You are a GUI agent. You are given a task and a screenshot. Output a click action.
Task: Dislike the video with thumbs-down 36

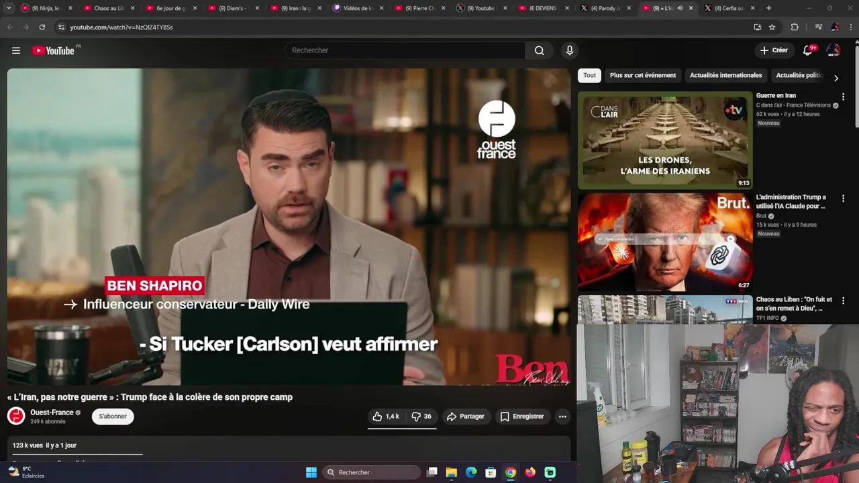tap(421, 417)
